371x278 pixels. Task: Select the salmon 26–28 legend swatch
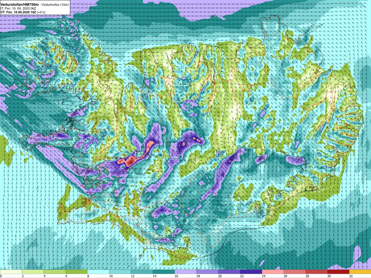[294, 272]
